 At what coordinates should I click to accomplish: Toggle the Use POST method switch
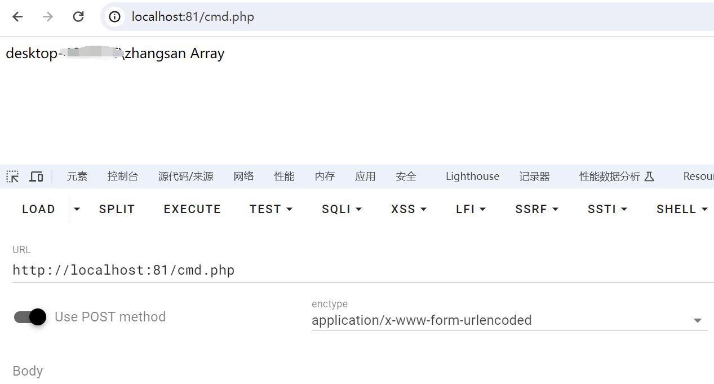(30, 317)
